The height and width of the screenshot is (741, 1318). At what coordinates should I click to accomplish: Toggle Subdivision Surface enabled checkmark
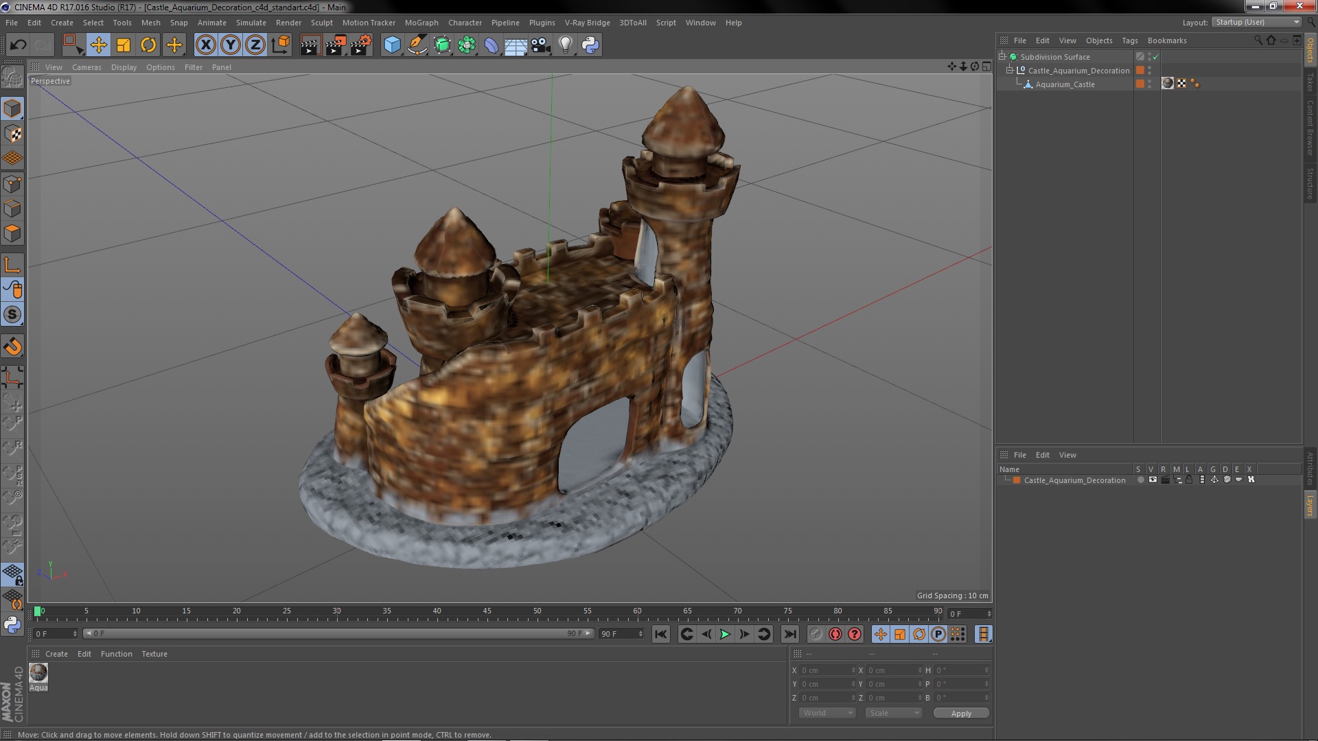coord(1156,57)
